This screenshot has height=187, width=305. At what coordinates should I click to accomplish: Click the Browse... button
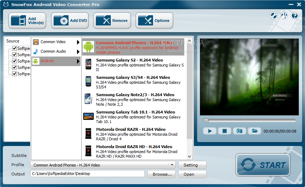pyautogui.click(x=162, y=174)
